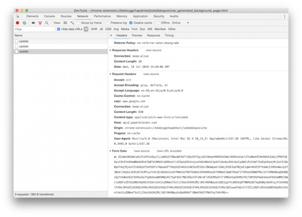Viewport: 302px width, 217px height.
Task: Filter requests by JS
Action: [101, 29]
